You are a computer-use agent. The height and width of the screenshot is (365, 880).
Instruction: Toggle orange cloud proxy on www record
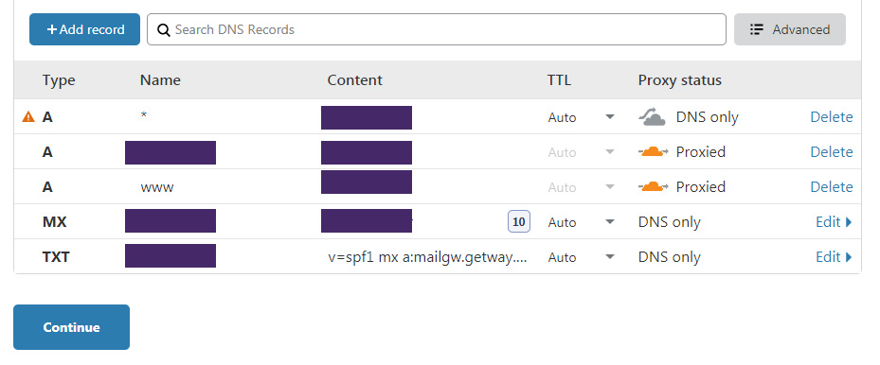pyautogui.click(x=654, y=186)
